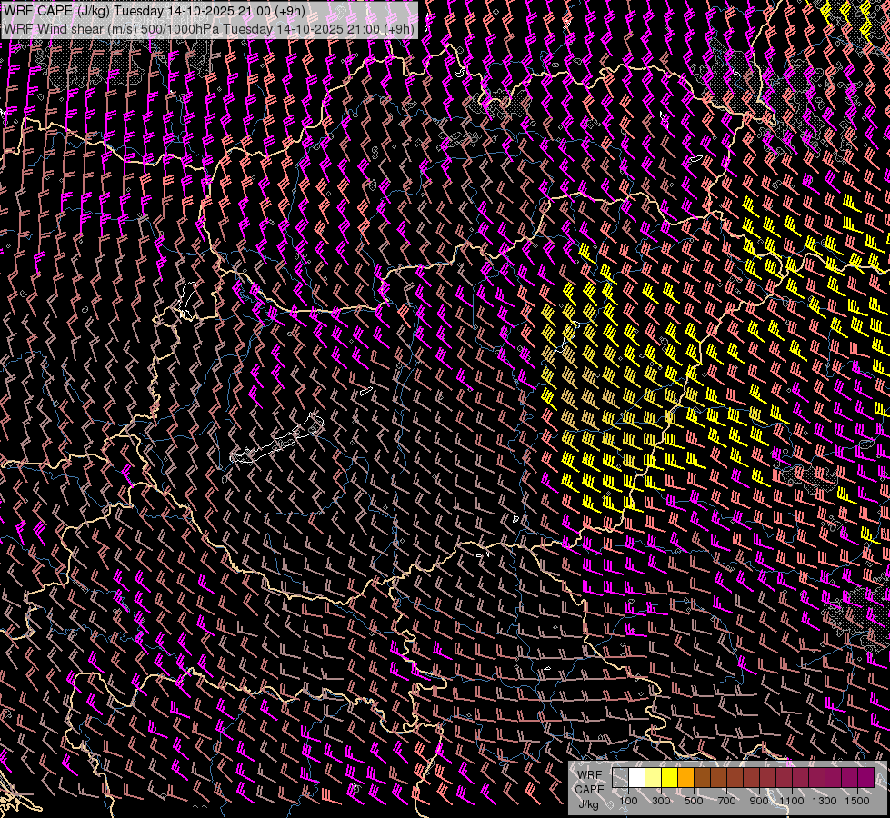Click the 700 legend scale value
890x818 pixels.
pyautogui.click(x=726, y=800)
